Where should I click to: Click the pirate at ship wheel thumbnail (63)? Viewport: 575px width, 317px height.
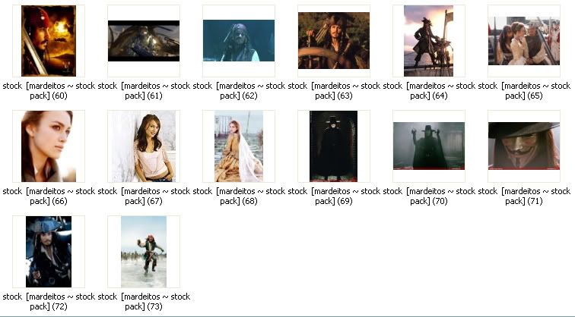334,41
